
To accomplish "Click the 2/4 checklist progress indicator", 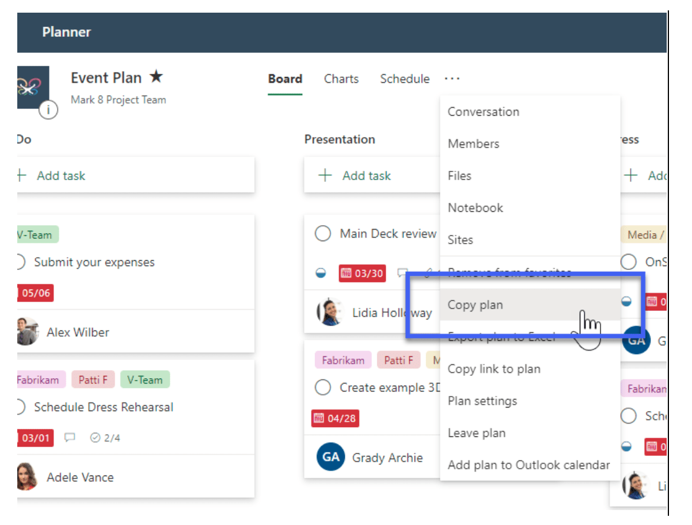I will (105, 438).
